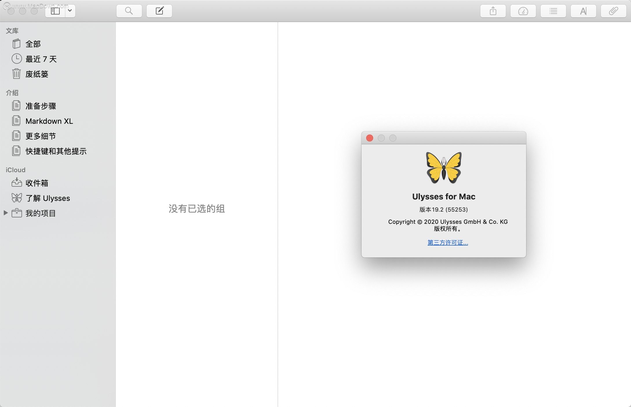This screenshot has width=631, height=407.
Task: Open the statistics dashboard gauge button
Action: click(523, 11)
